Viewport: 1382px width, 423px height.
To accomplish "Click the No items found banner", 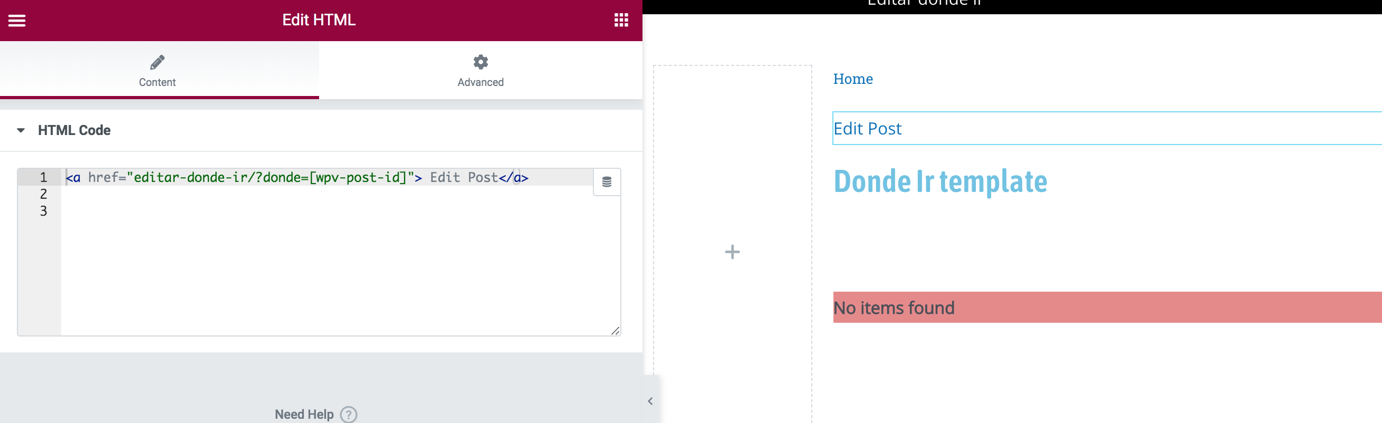I will tap(1107, 307).
